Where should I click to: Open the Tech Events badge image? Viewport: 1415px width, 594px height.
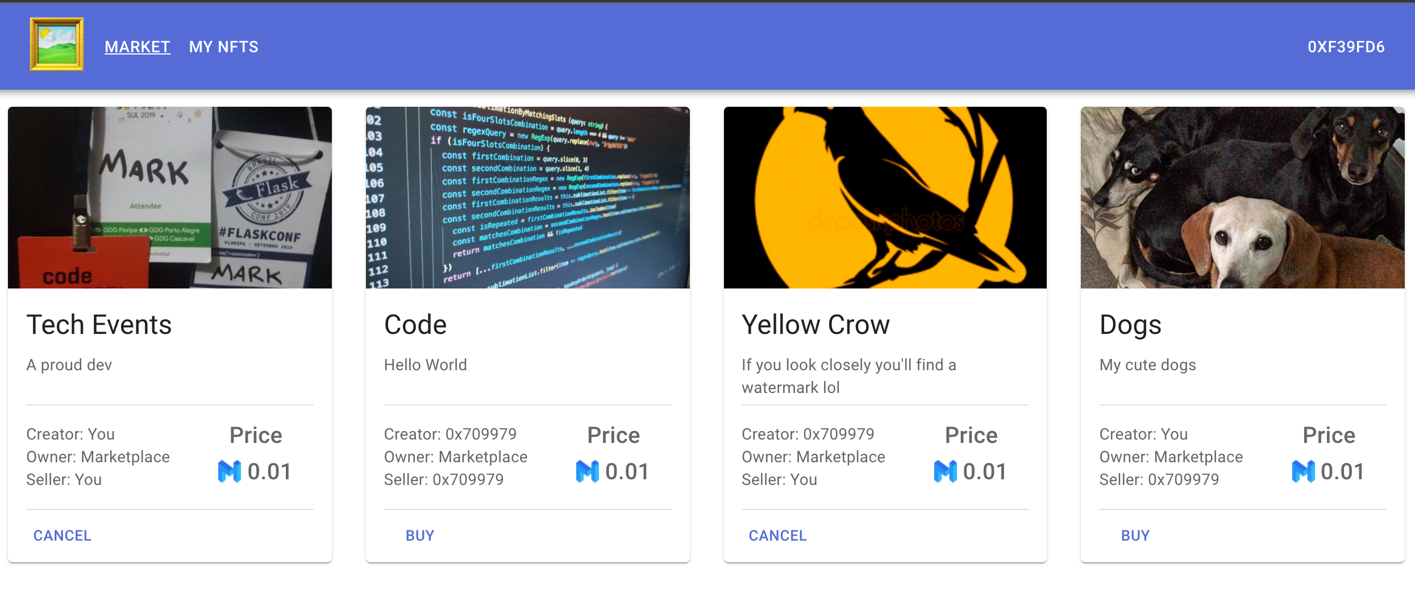click(x=170, y=198)
